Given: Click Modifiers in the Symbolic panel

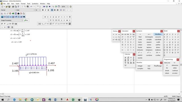Looking at the screenshot, I should 158,34.
